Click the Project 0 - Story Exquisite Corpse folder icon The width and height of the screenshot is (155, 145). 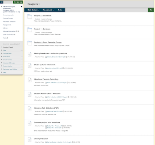[x=30, y=43]
